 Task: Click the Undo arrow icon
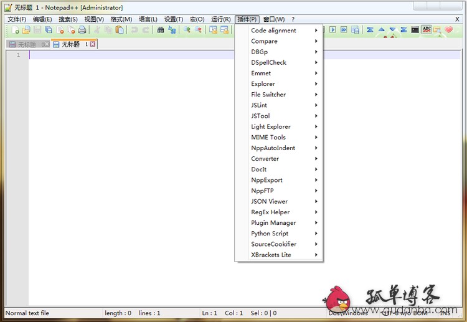(134, 30)
